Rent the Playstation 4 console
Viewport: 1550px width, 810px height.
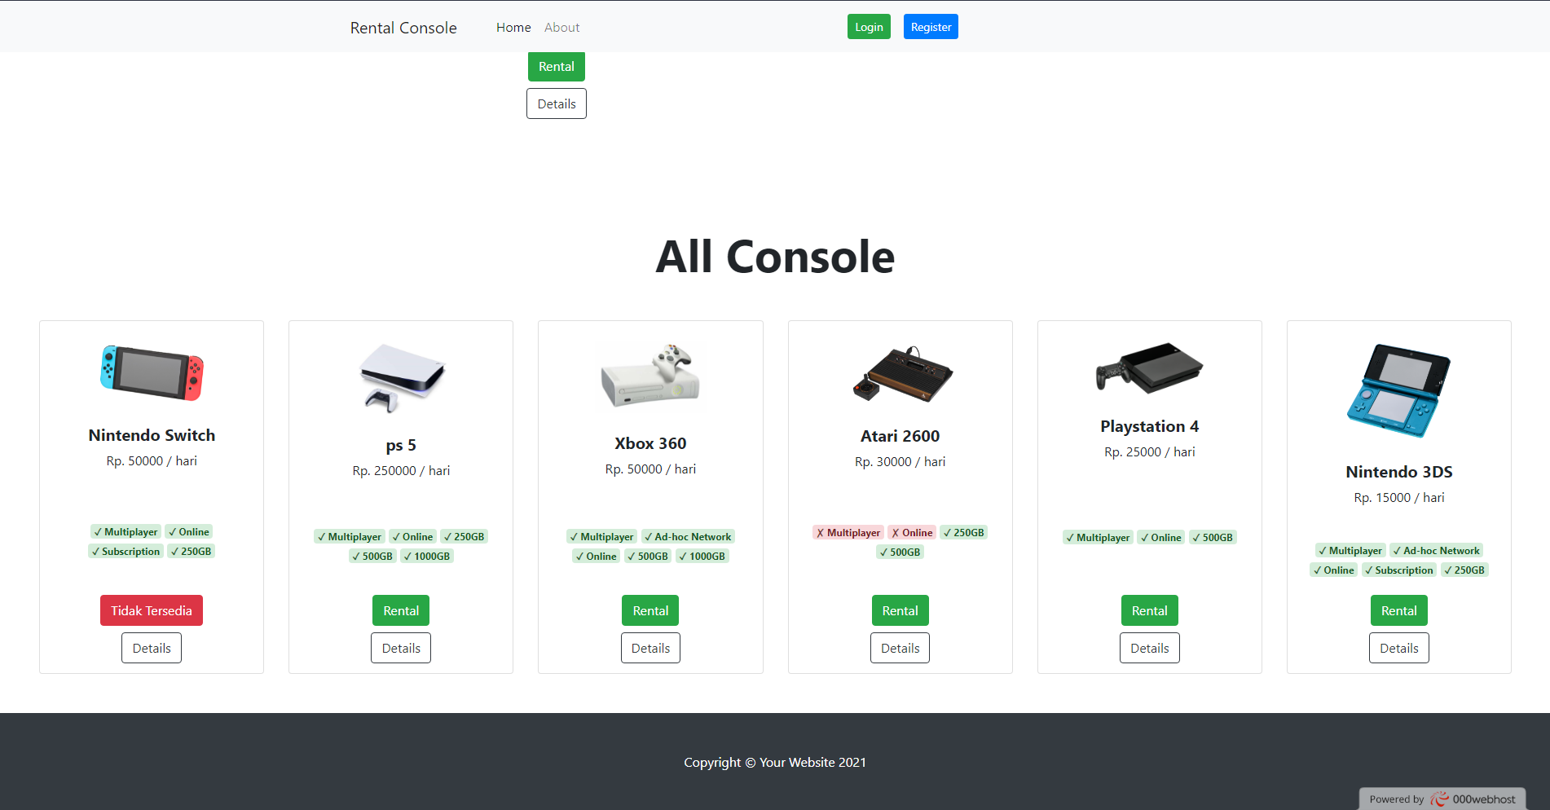pyautogui.click(x=1149, y=610)
